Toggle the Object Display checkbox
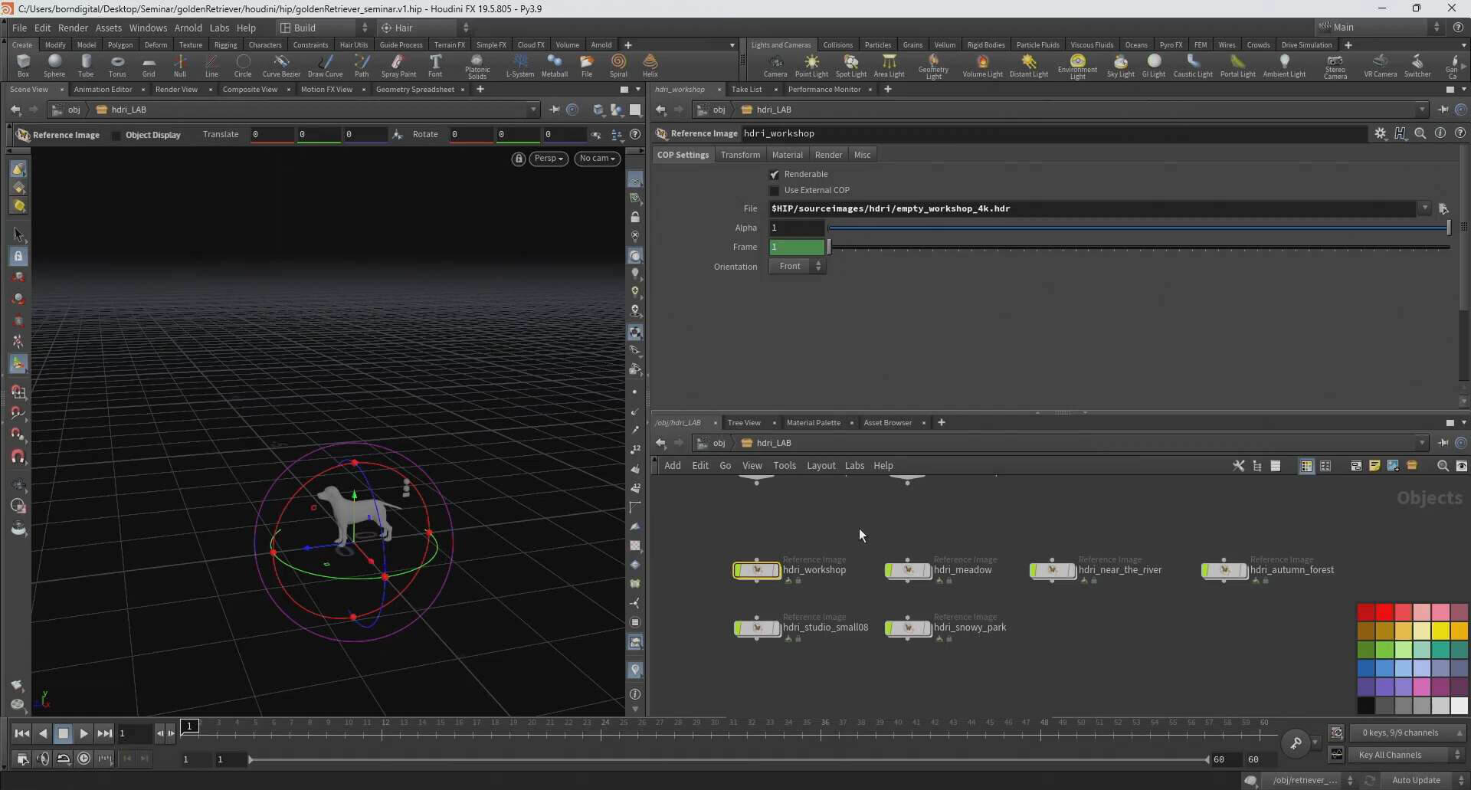Image resolution: width=1471 pixels, height=790 pixels. point(116,136)
